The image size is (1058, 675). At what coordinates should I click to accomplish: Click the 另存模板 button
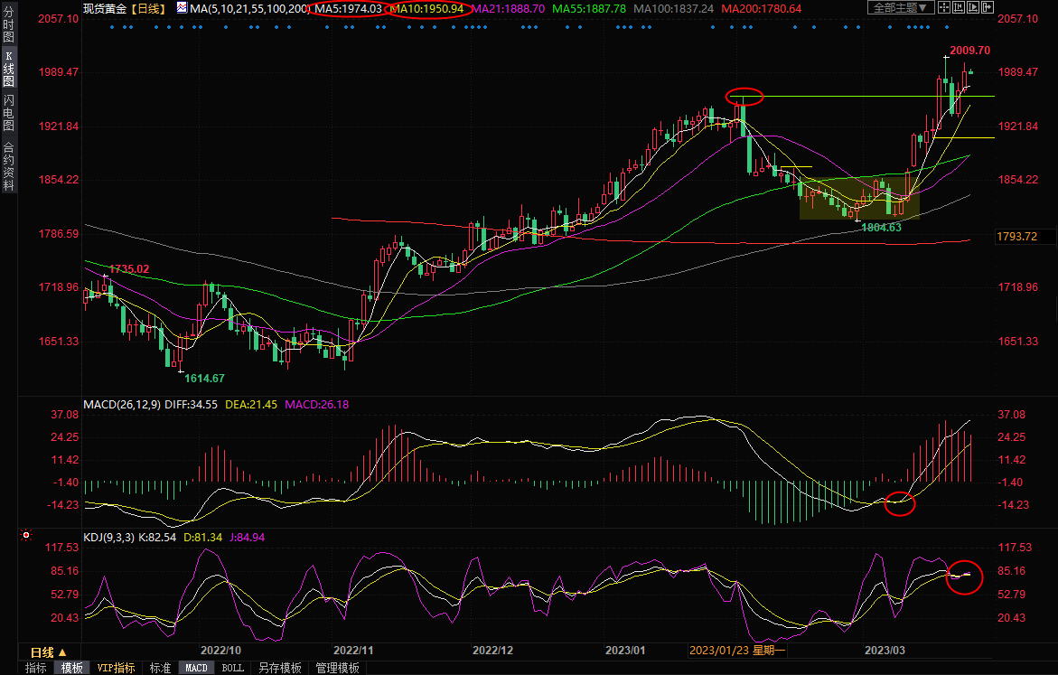[279, 668]
